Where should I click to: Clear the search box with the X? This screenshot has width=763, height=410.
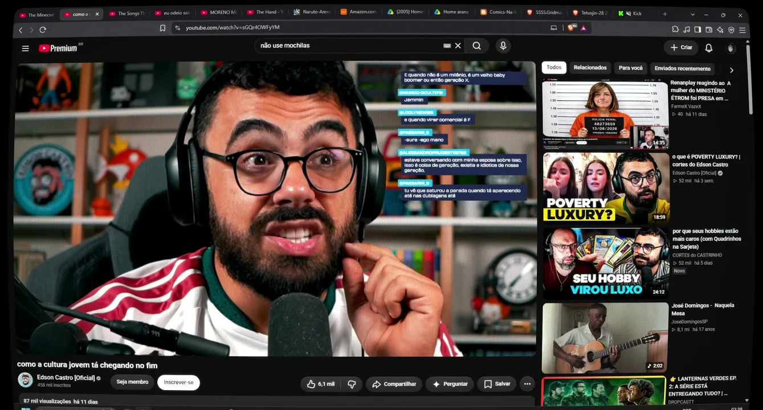[x=458, y=46]
